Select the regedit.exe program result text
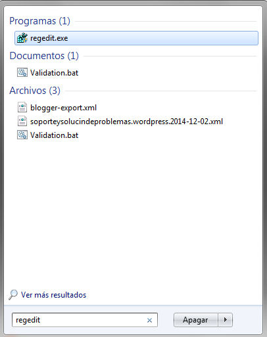The image size is (267, 337). [49, 38]
